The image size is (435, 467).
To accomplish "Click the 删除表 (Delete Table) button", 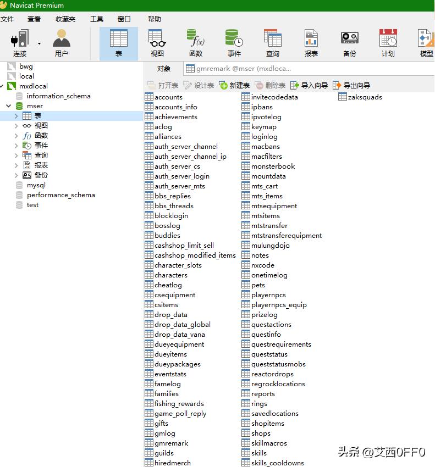I will pyautogui.click(x=270, y=86).
